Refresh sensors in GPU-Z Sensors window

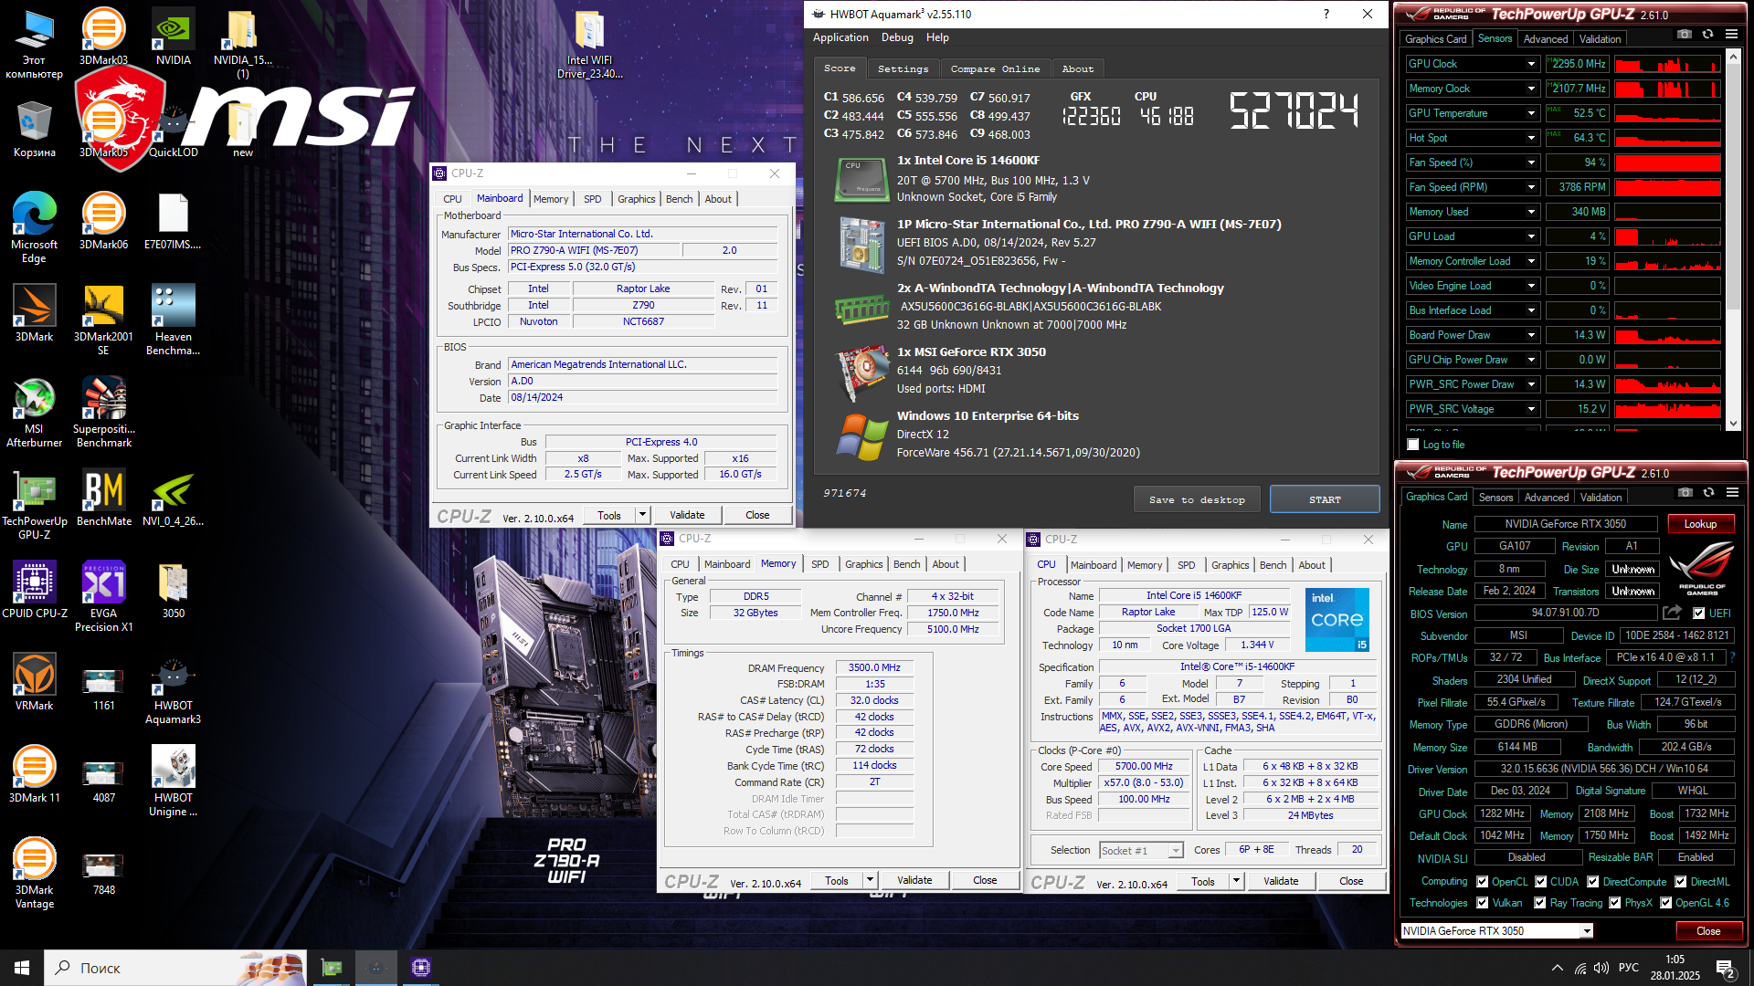(1707, 35)
